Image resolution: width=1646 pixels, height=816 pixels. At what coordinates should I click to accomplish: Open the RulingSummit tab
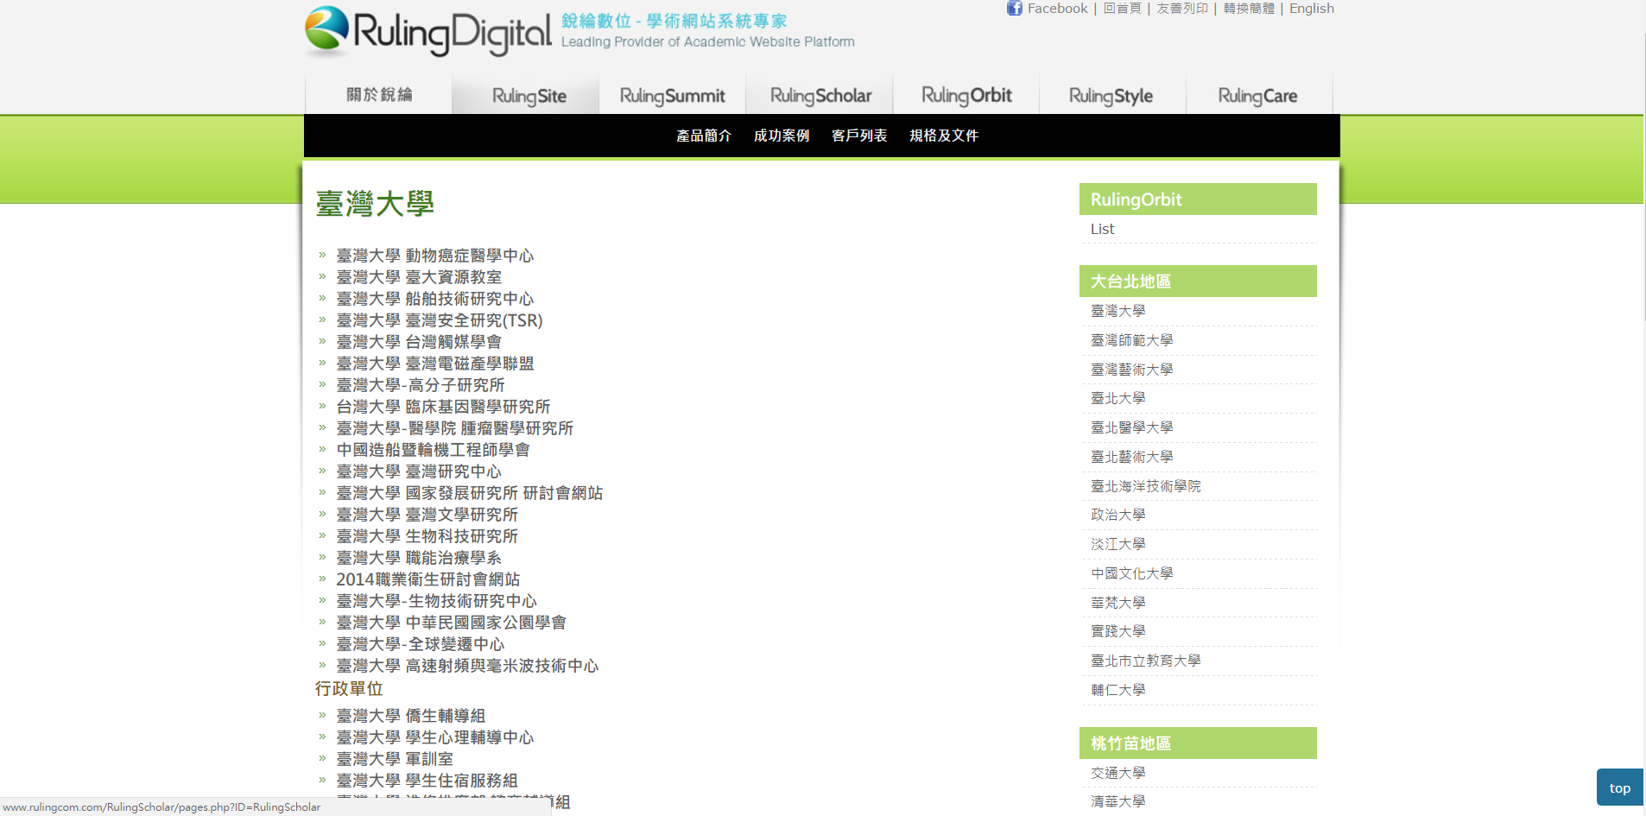click(673, 95)
